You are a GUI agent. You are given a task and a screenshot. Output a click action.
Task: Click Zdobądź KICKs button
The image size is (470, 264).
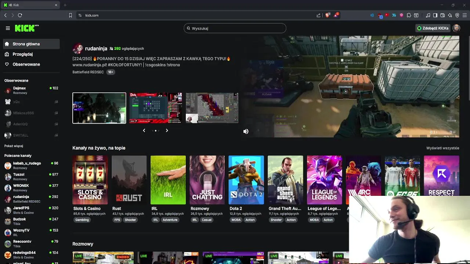[433, 28]
